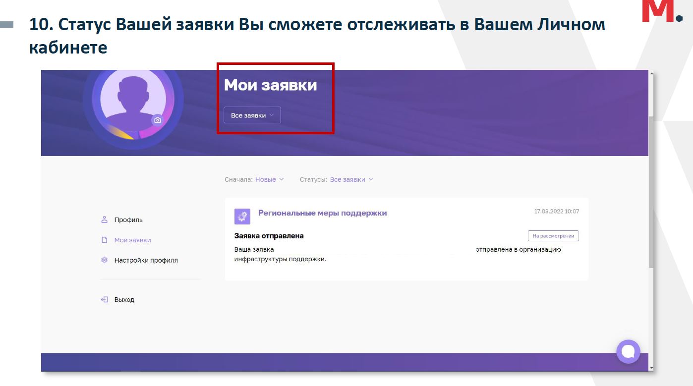Click the exit arrow icon beside Выход

point(104,300)
